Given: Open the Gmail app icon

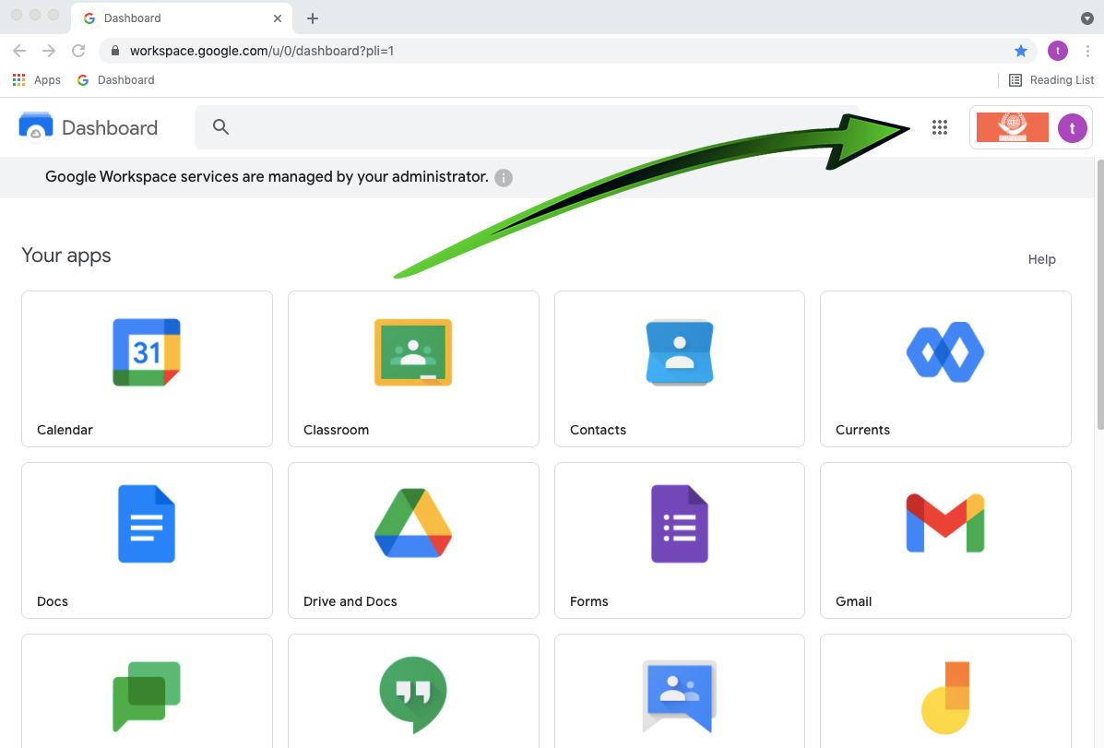Looking at the screenshot, I should coord(944,523).
